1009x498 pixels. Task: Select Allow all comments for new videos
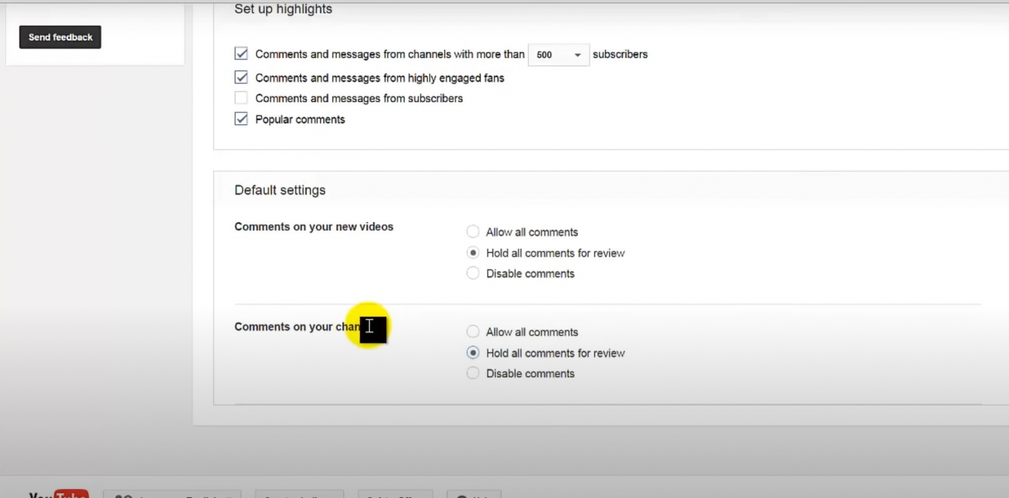point(473,232)
